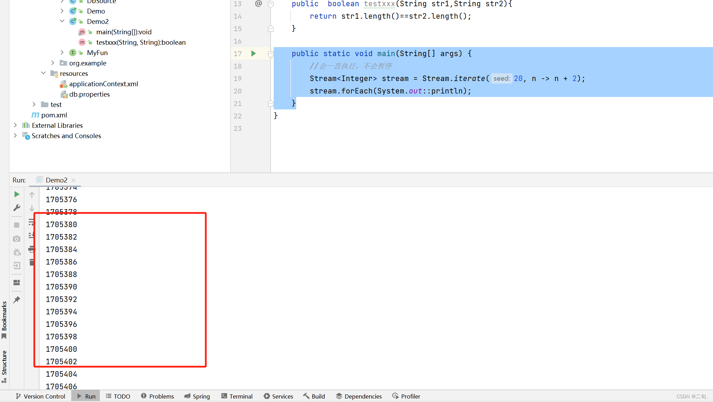
Task: Click the MyFun interface icon
Action: (73, 53)
